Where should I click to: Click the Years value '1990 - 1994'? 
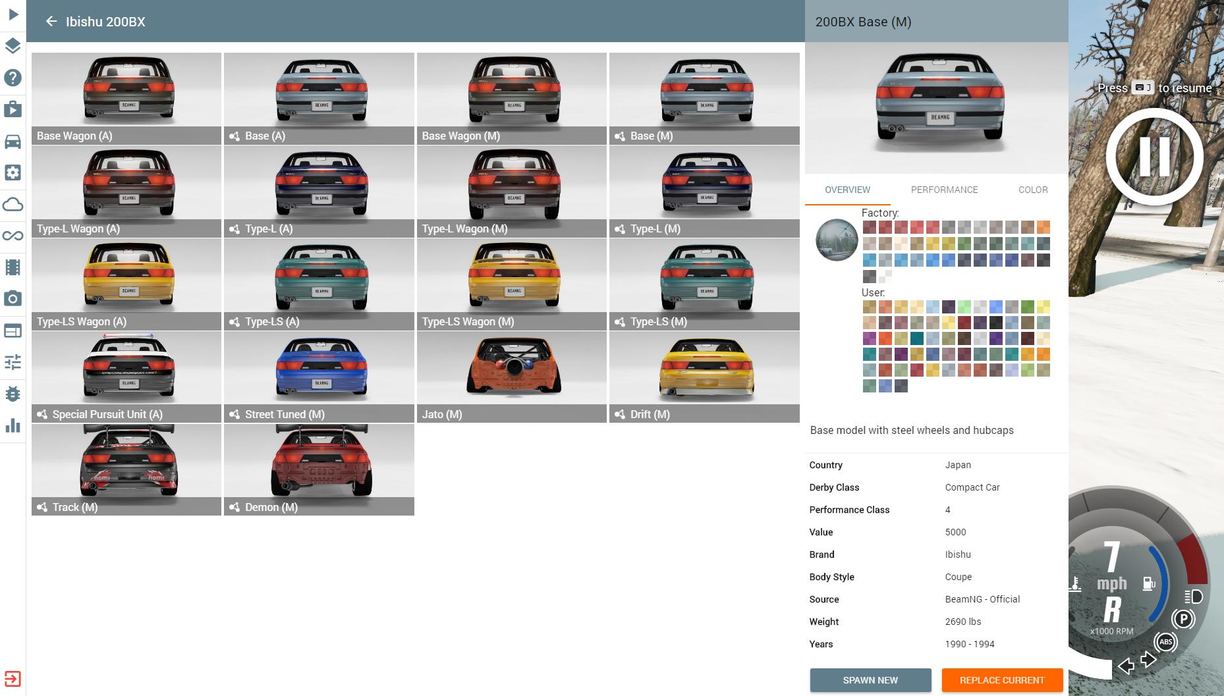coord(970,644)
